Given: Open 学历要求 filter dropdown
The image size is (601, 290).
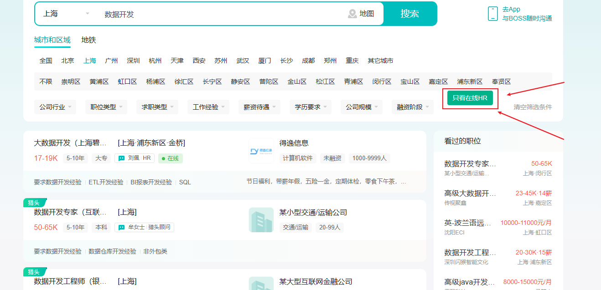Looking at the screenshot, I should click(311, 107).
